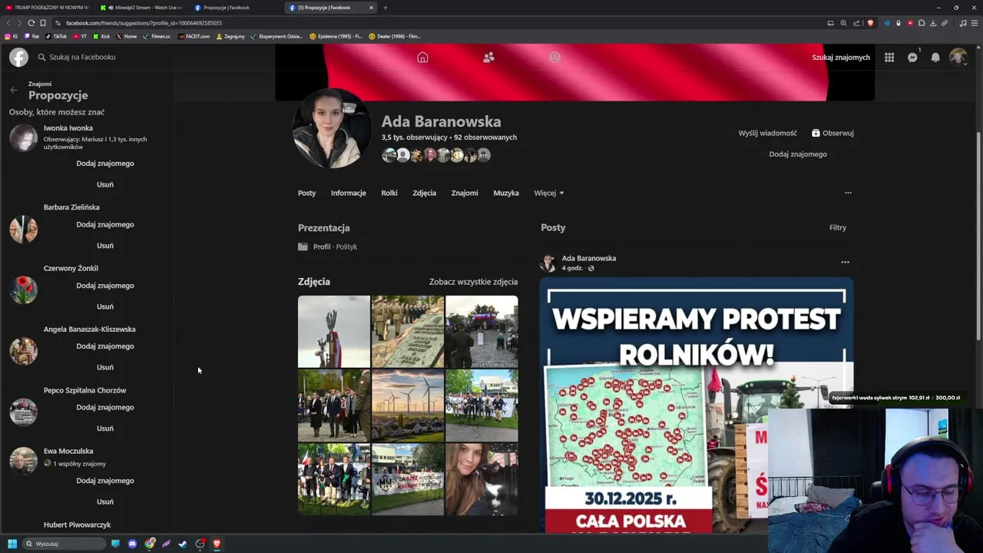Click the Facebook logo icon
The width and height of the screenshot is (983, 553).
click(18, 57)
